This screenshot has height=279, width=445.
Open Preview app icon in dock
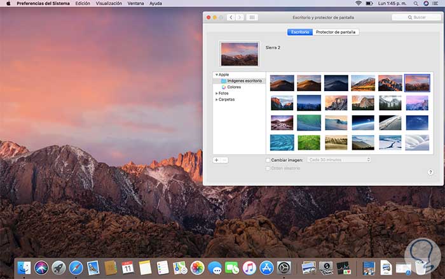click(309, 268)
